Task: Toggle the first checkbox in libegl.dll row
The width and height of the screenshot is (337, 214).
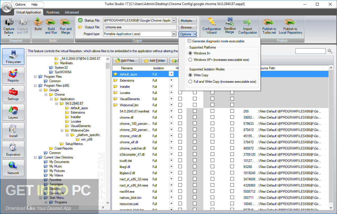Action: [180, 167]
